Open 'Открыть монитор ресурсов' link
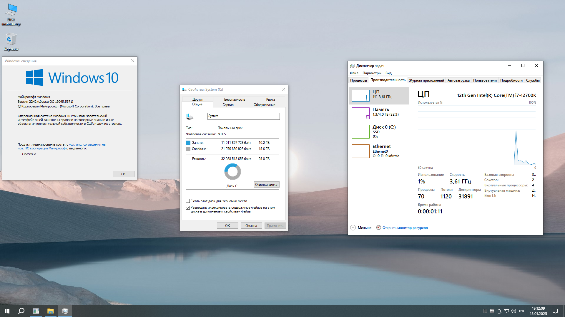565x317 pixels. coord(405,227)
